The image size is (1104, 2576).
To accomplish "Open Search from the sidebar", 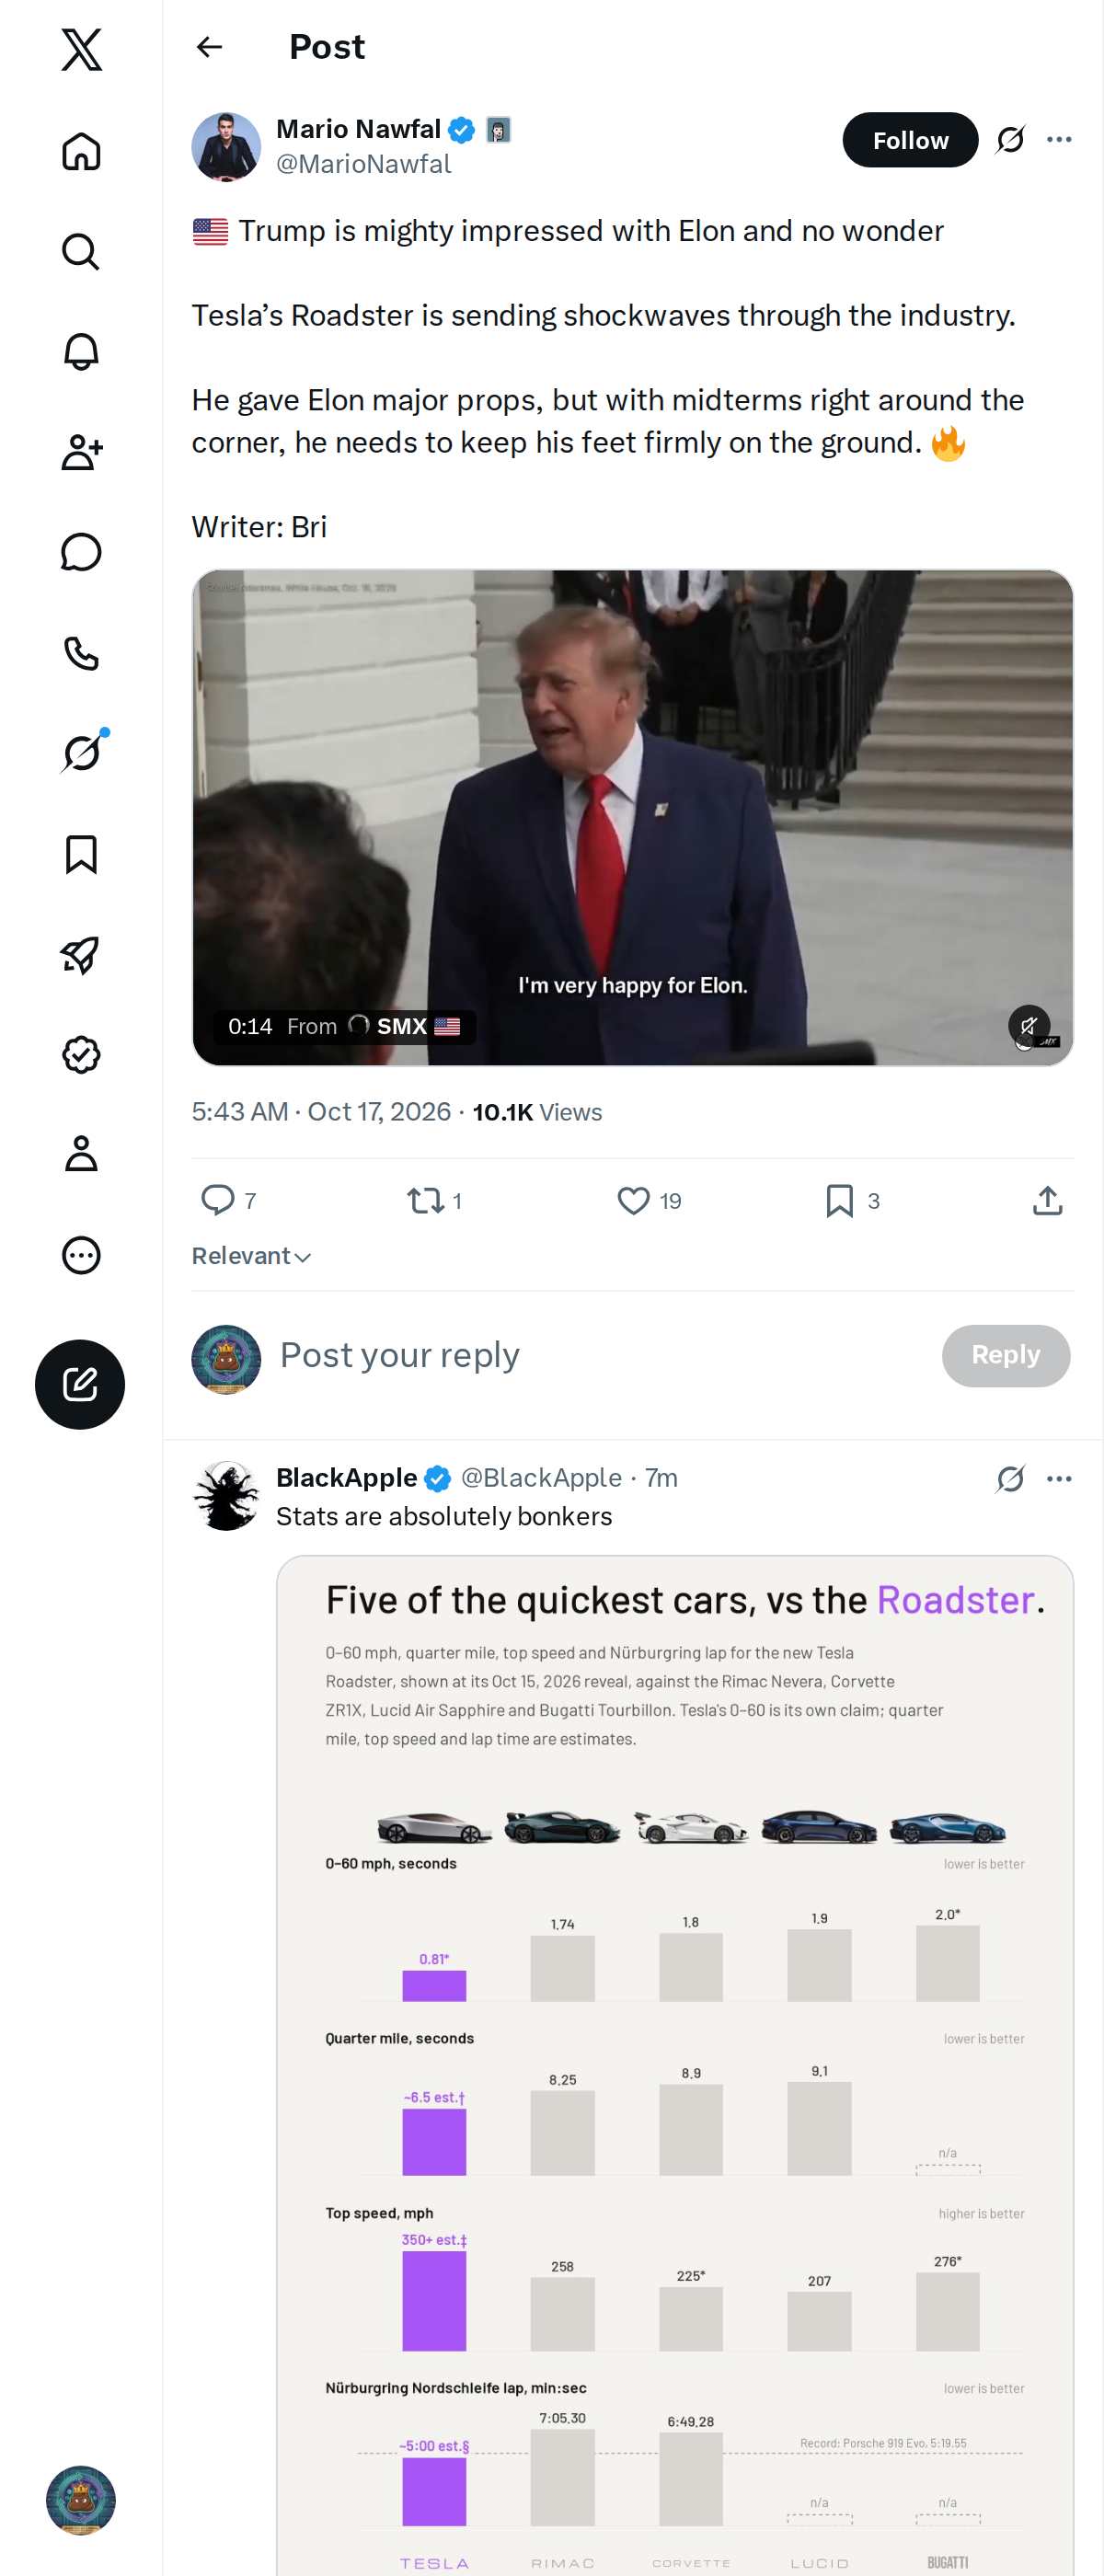I will (81, 252).
